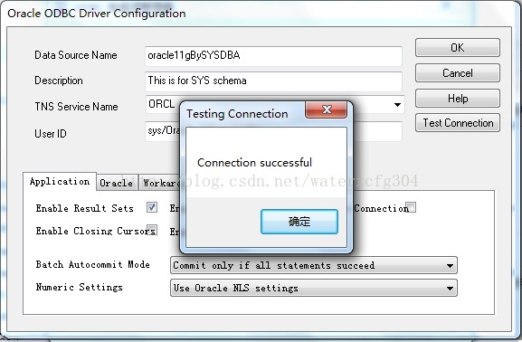Click the 'Data Source Name' label

point(76,55)
